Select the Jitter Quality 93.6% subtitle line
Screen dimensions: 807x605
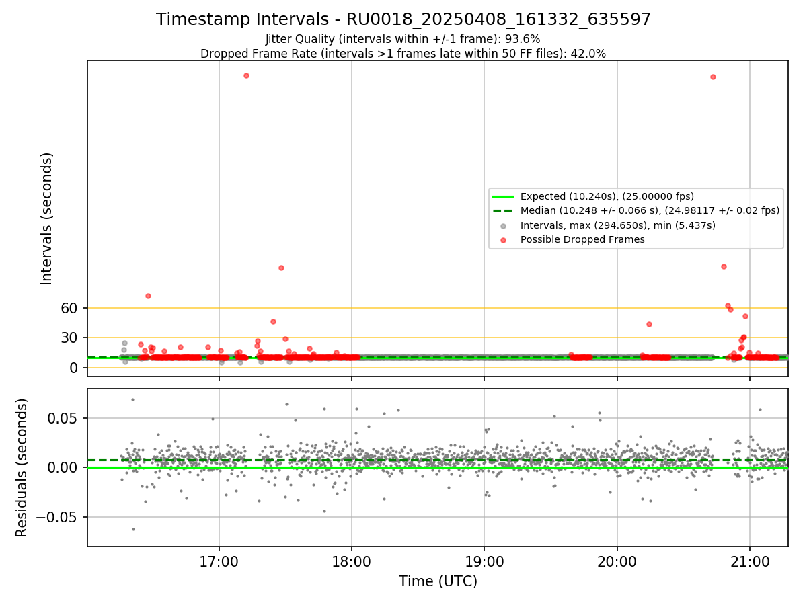coord(403,40)
